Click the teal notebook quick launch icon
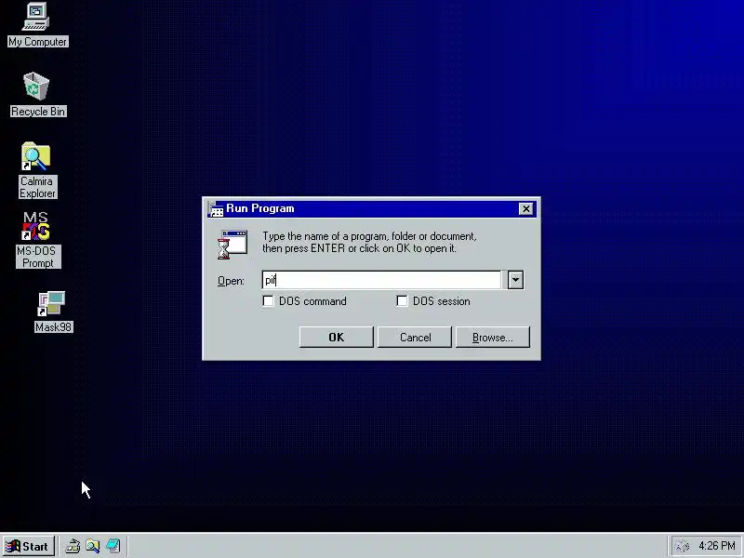This screenshot has height=558, width=744. 113,546
